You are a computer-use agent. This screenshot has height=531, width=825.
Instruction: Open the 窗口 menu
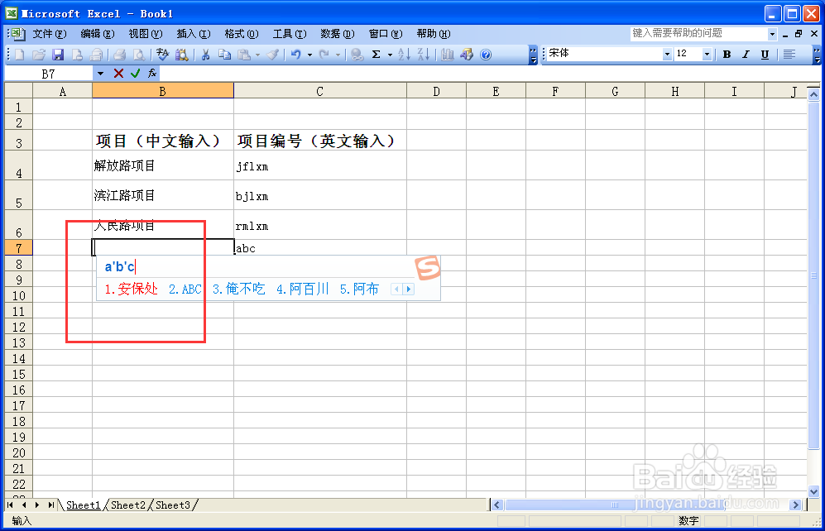tap(385, 34)
